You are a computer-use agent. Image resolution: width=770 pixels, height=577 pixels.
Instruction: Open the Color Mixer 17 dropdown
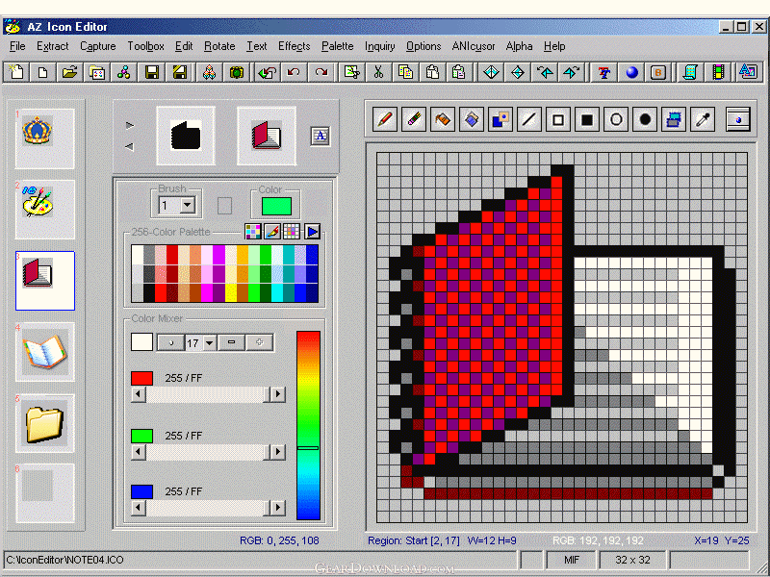[210, 343]
